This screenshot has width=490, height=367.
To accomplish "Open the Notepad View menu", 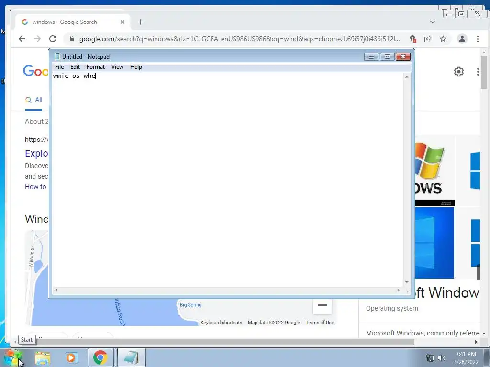I will 118,67.
